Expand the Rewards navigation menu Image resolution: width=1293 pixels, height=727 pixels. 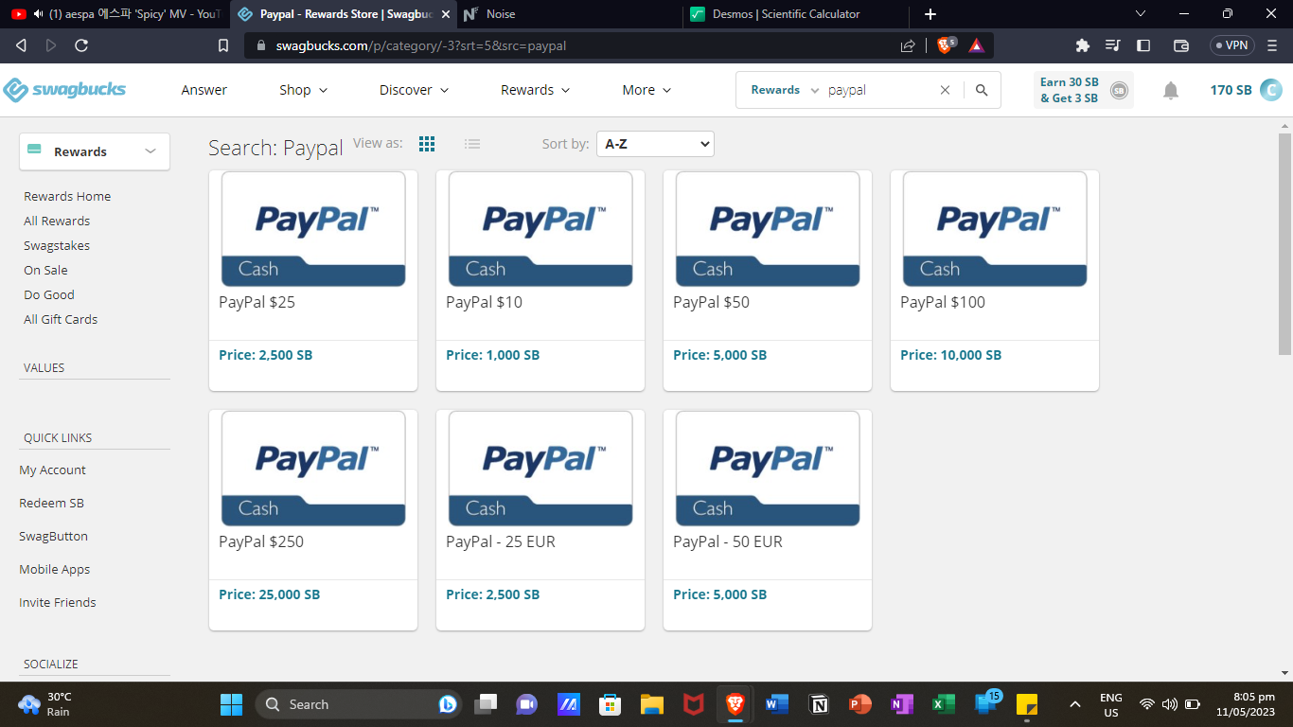coord(536,90)
